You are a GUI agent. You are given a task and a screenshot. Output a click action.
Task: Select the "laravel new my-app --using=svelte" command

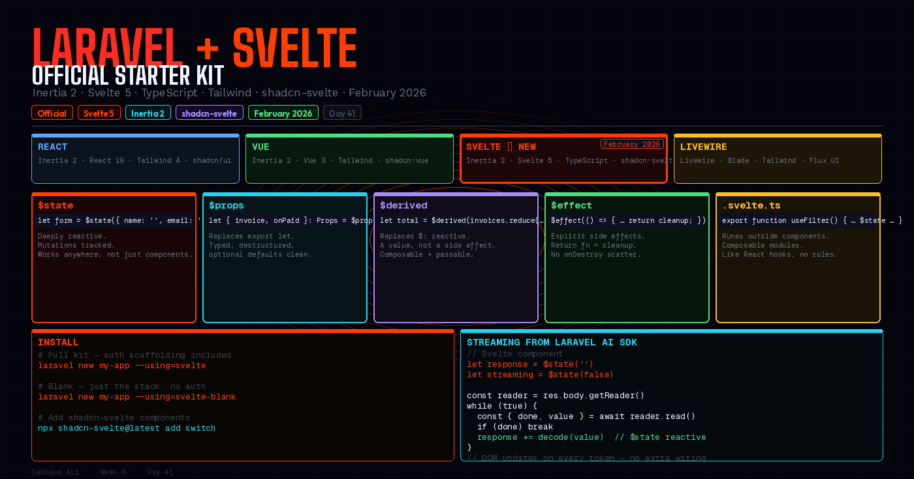(x=122, y=365)
